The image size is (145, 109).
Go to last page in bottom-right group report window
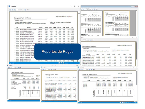coord(91,69)
